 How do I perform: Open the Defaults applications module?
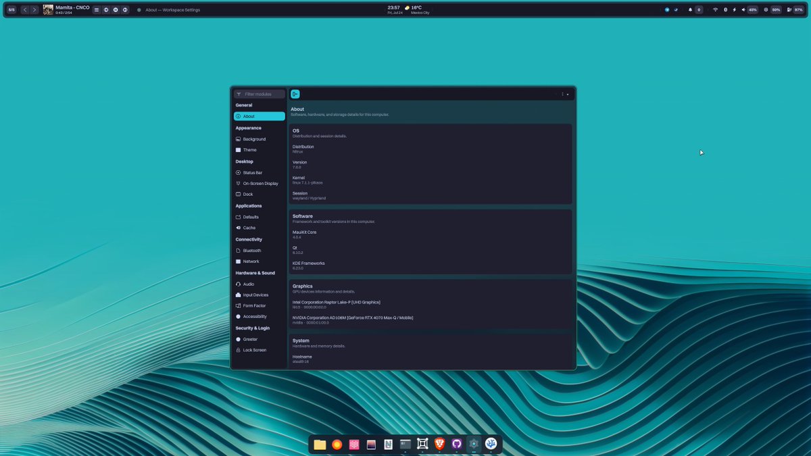tap(259, 217)
